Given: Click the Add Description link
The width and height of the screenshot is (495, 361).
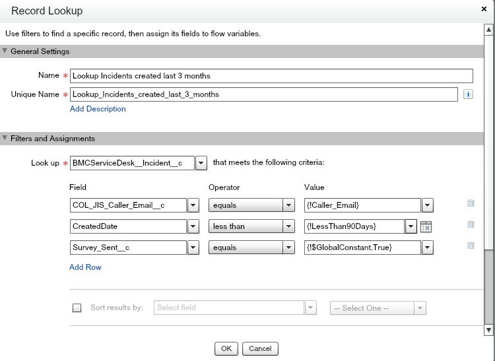Looking at the screenshot, I should click(x=98, y=109).
